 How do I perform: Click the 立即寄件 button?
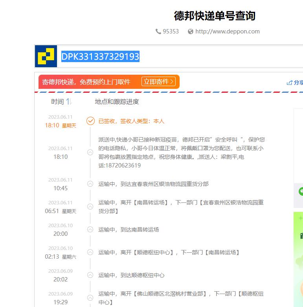tap(158, 81)
